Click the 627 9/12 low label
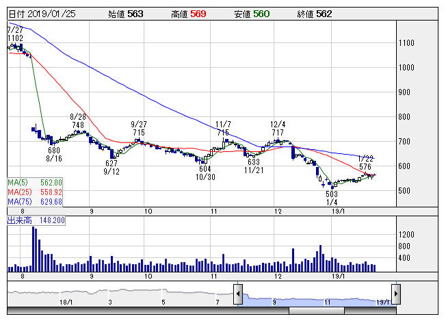Viewport: 446px width, 321px height. (x=112, y=167)
